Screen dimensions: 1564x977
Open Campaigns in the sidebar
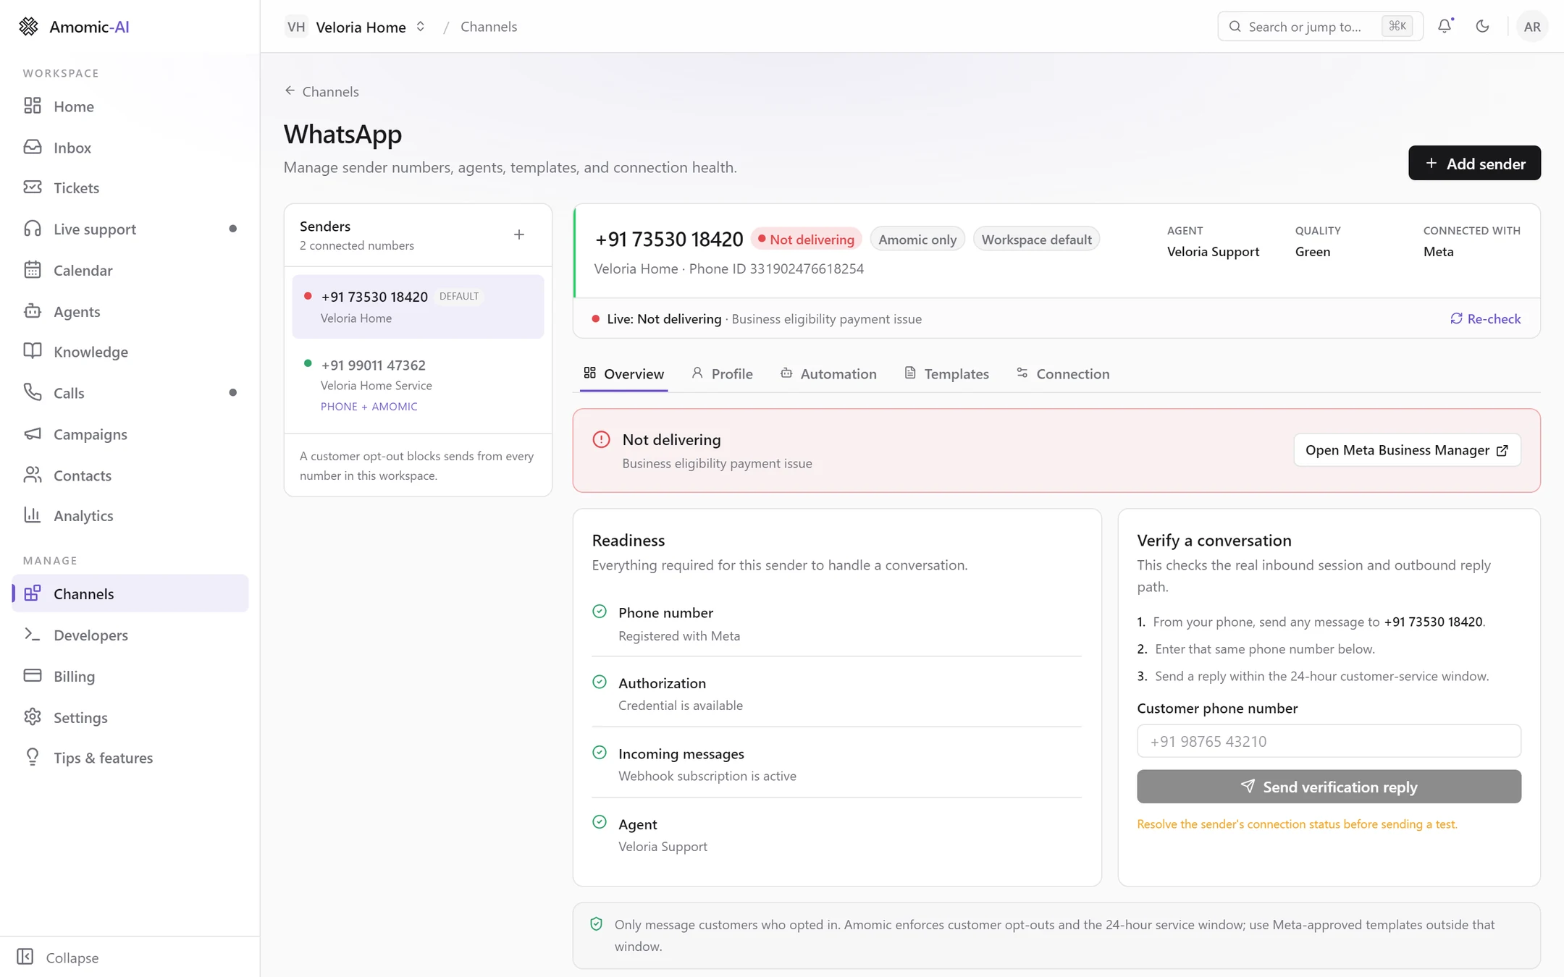click(x=130, y=434)
